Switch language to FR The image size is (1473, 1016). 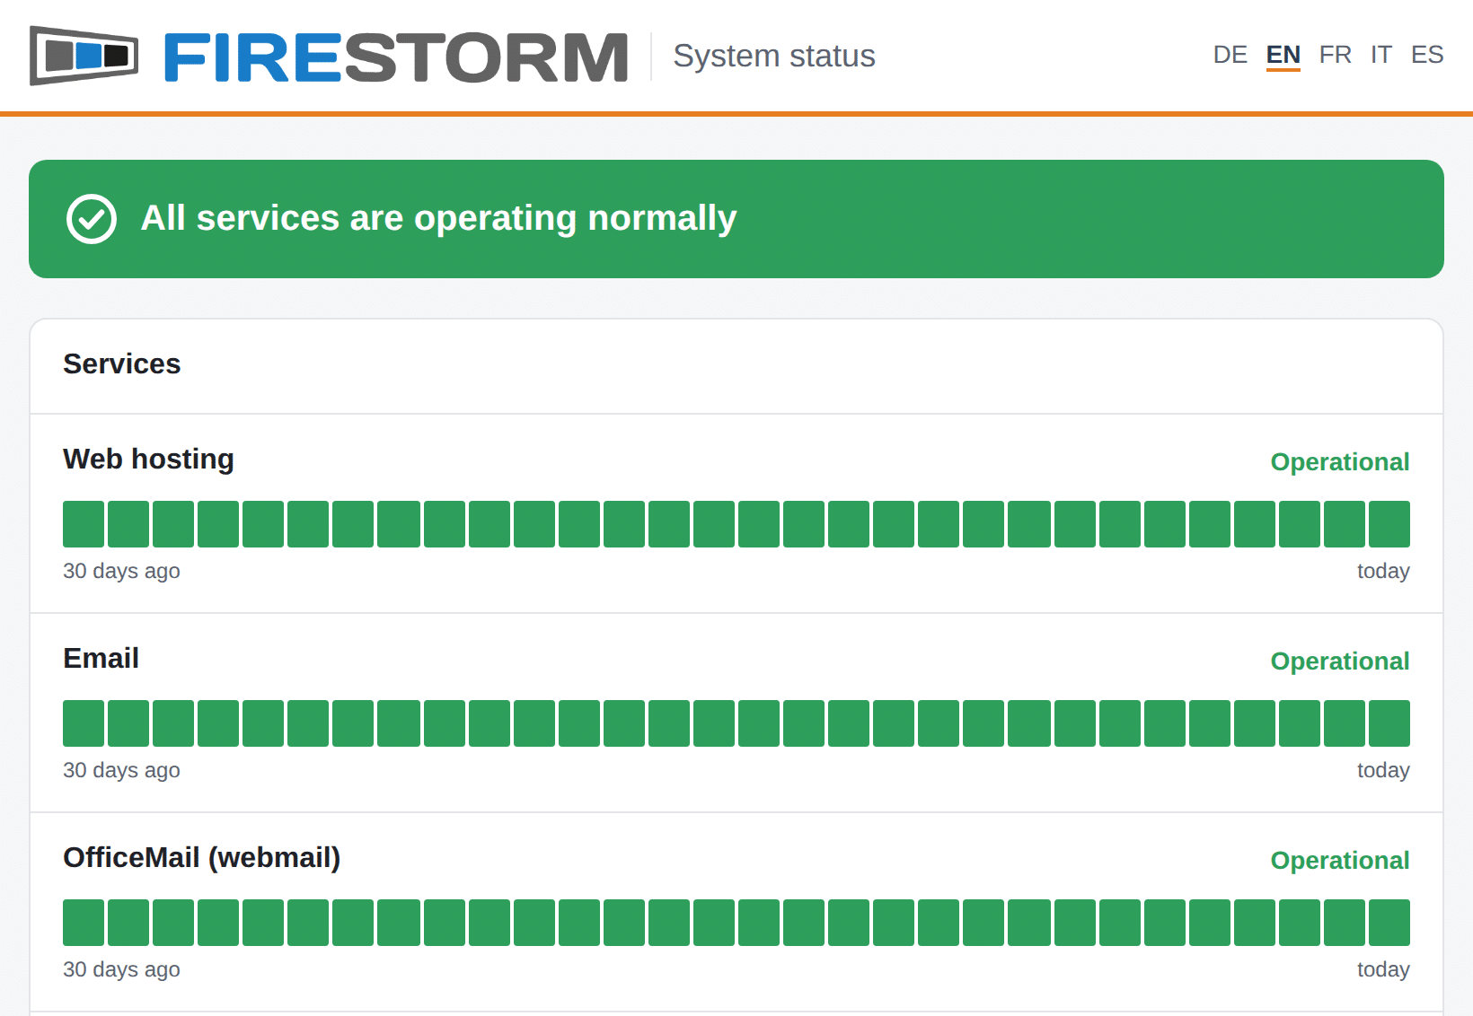point(1335,55)
